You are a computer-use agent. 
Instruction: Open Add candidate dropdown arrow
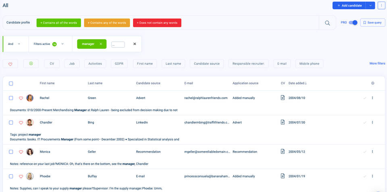370,5
